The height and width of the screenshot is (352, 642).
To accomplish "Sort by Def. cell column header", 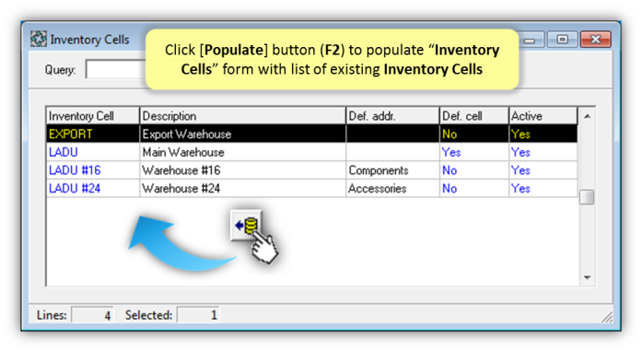I will 474,116.
